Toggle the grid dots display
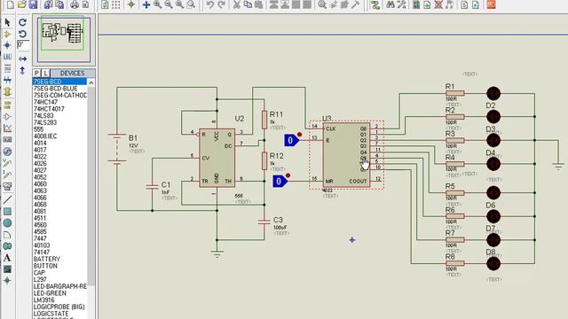 (116, 4)
